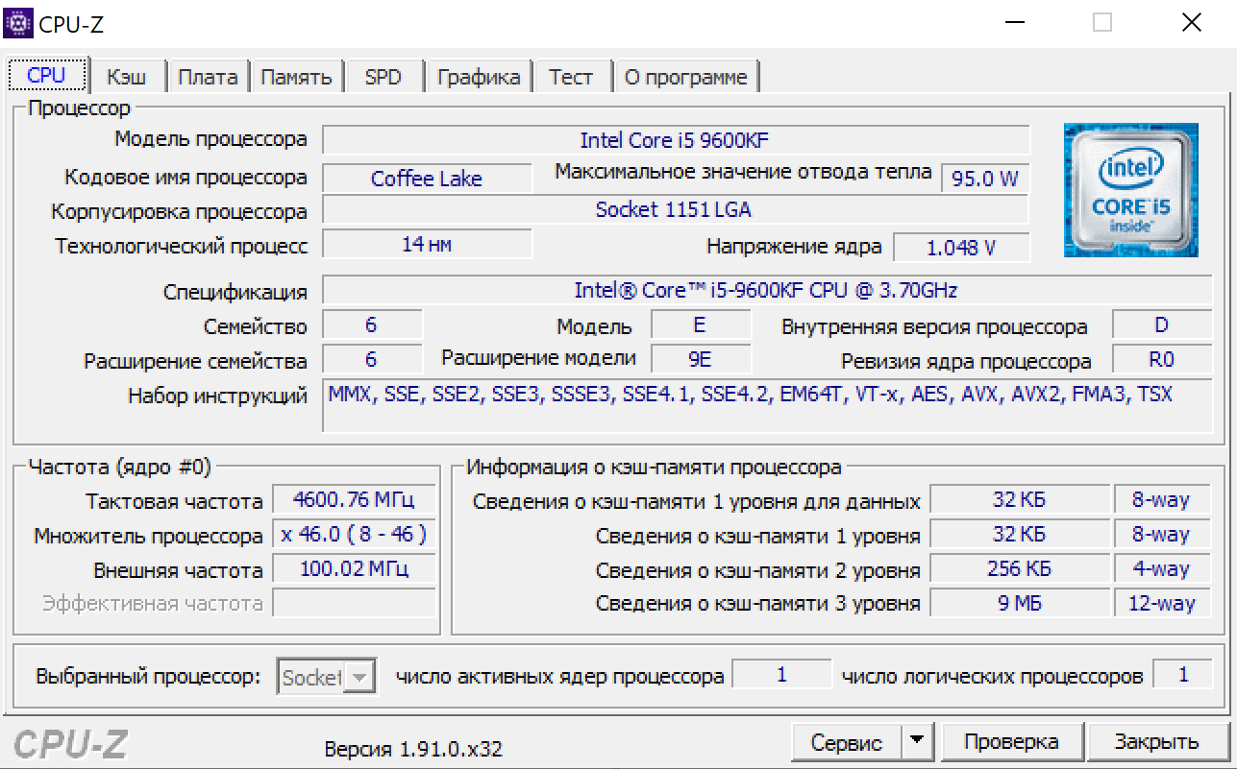Click the Модель процессора label

[211, 139]
